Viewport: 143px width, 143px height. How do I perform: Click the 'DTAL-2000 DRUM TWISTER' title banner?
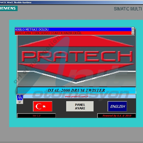76,90
